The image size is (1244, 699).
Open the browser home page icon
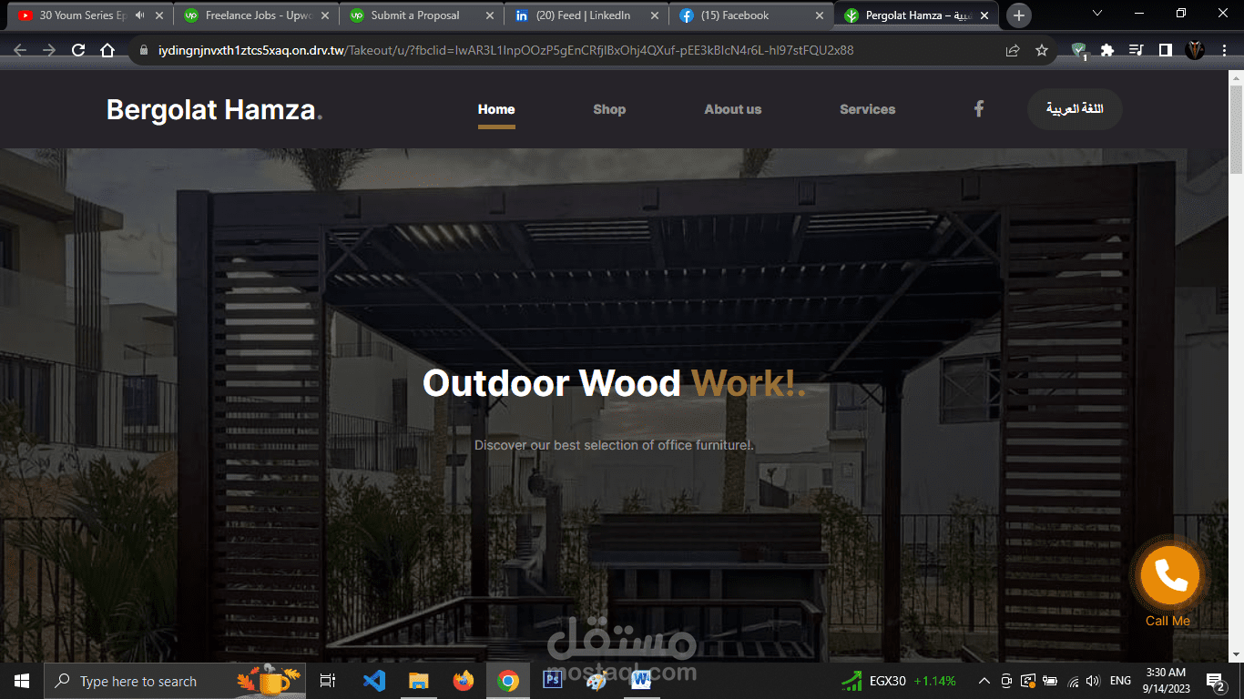[x=107, y=51]
